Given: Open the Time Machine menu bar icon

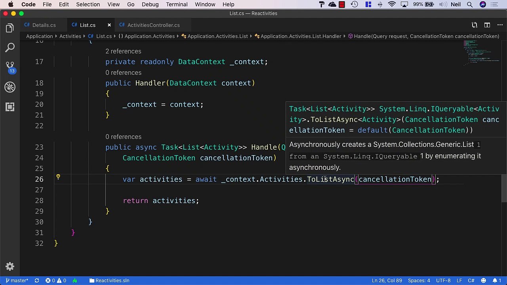Looking at the screenshot, I should [x=355, y=4].
